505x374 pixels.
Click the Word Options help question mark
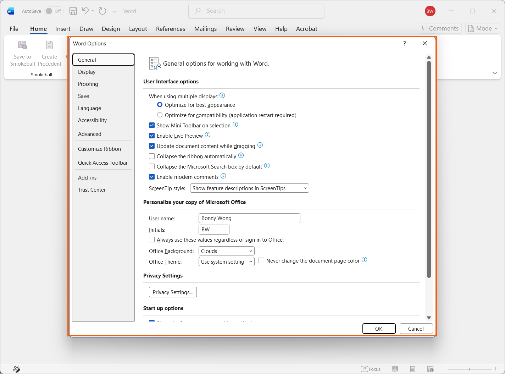[405, 43]
